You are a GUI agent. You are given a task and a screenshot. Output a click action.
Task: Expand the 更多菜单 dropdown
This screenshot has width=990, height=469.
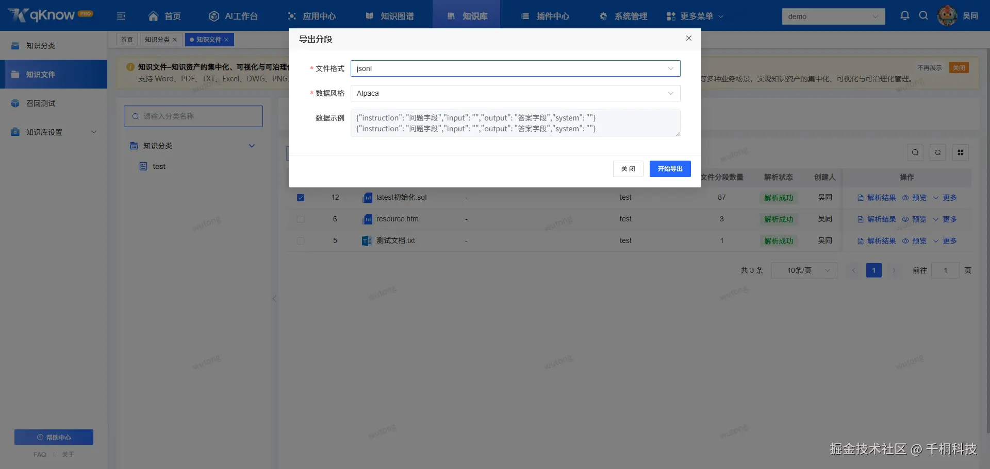[695, 16]
